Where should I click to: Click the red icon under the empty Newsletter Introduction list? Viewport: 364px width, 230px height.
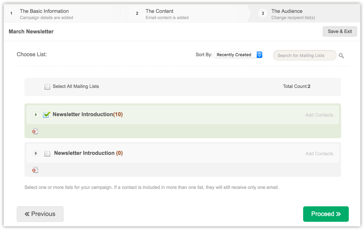point(35,170)
